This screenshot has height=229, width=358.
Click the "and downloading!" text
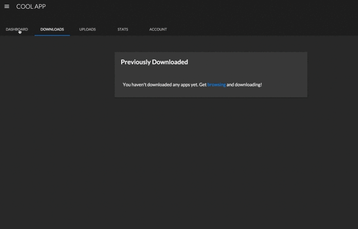coord(244,84)
